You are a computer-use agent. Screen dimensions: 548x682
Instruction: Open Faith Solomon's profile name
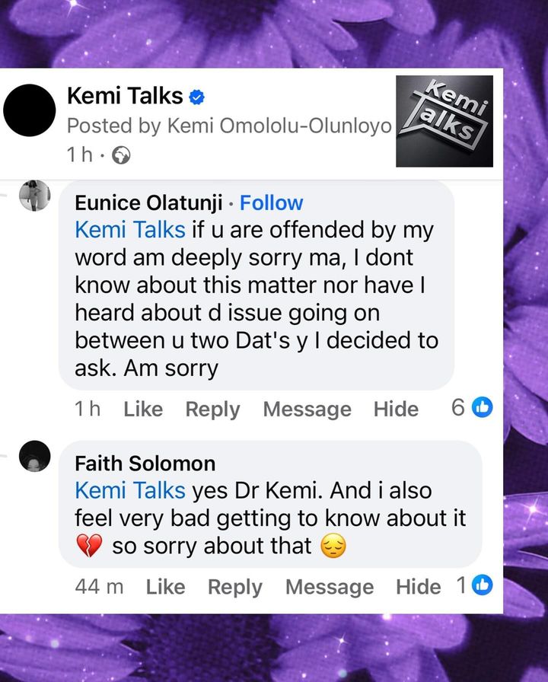tap(145, 463)
